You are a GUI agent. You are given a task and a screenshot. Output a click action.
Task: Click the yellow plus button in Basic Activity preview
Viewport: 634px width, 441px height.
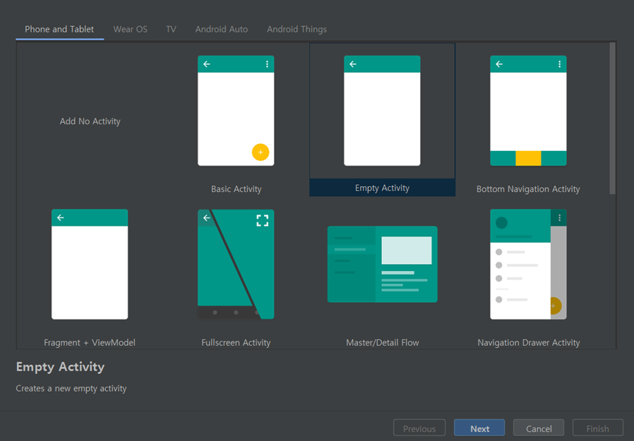click(261, 152)
